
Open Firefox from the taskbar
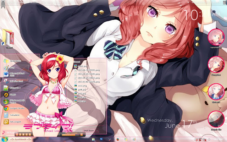(118, 140)
